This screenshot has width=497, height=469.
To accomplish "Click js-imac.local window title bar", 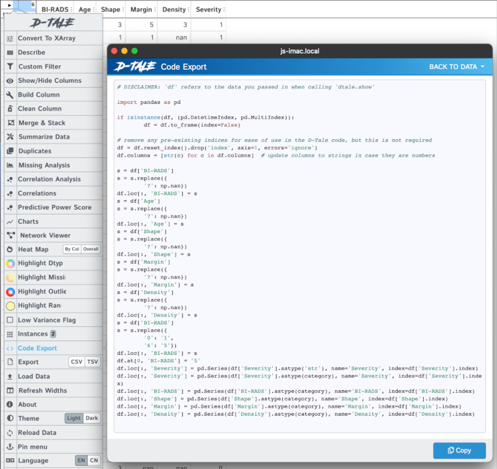I will (300, 51).
